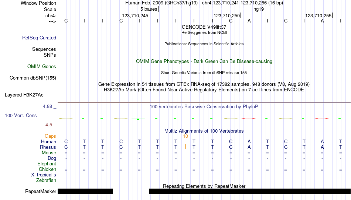The width and height of the screenshot is (351, 200).
Task: Open the OMIM Genes track label
Action: (x=41, y=67)
